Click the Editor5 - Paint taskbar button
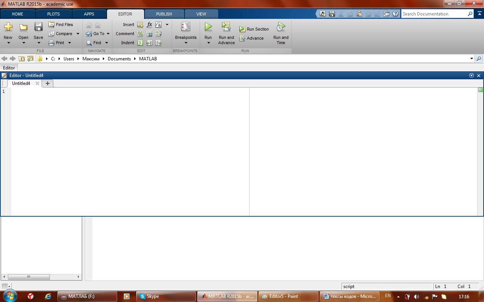 (x=288, y=296)
